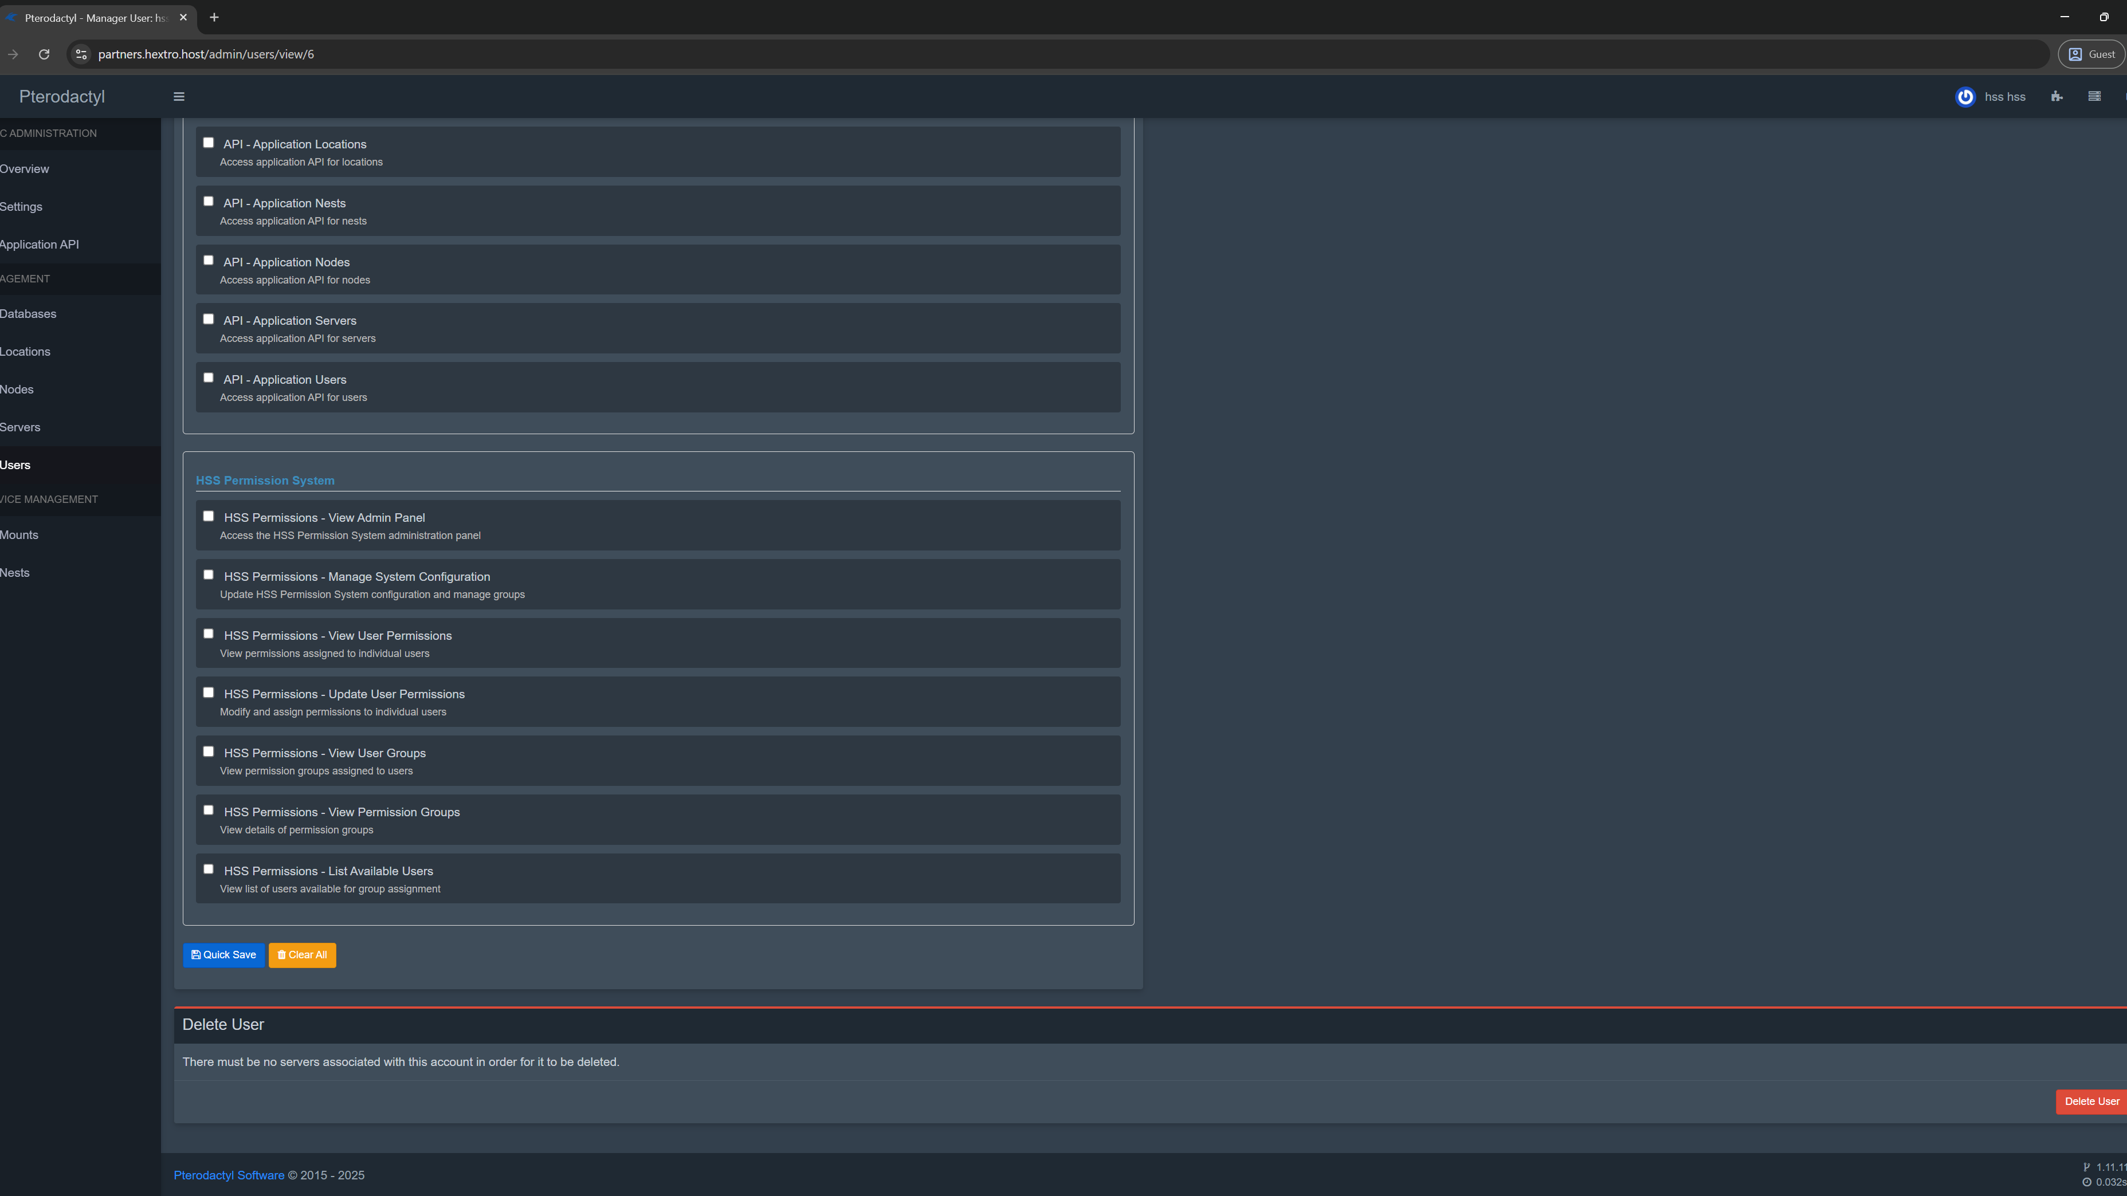The width and height of the screenshot is (2127, 1196).
Task: Click the puzzle piece extensions icon
Action: (2056, 97)
